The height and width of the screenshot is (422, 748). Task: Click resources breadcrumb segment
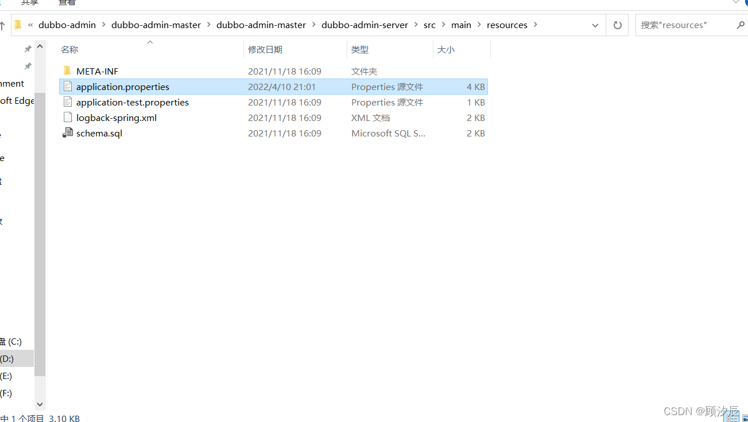507,25
